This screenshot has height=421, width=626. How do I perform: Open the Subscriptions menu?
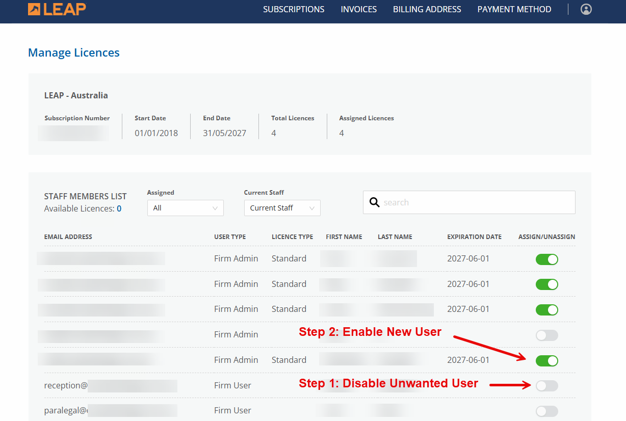click(294, 9)
